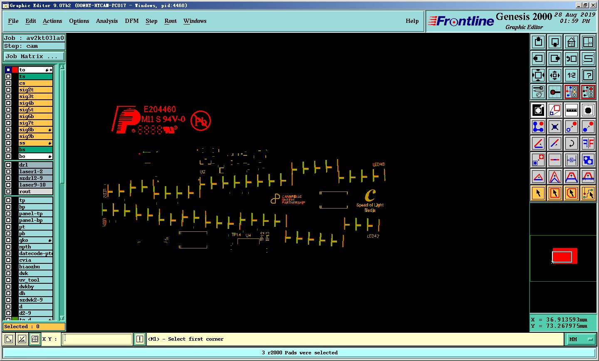Image resolution: width=599 pixels, height=361 pixels.
Task: Choose the plain arrow select tool
Action: 538,193
